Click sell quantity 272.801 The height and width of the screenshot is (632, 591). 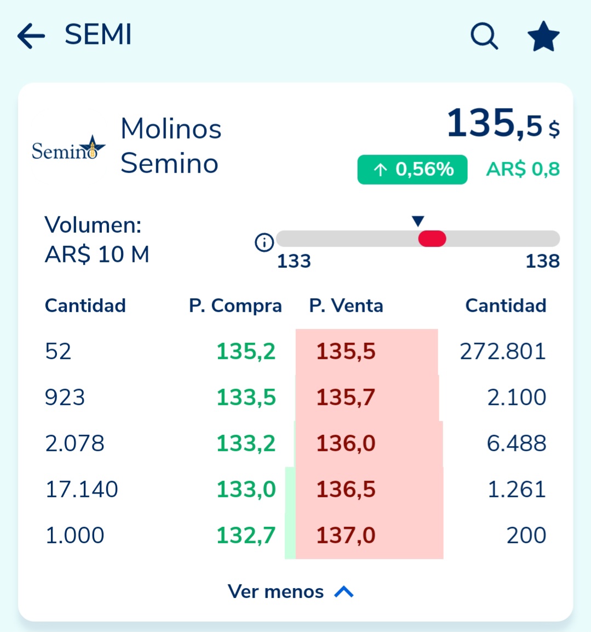coord(503,351)
